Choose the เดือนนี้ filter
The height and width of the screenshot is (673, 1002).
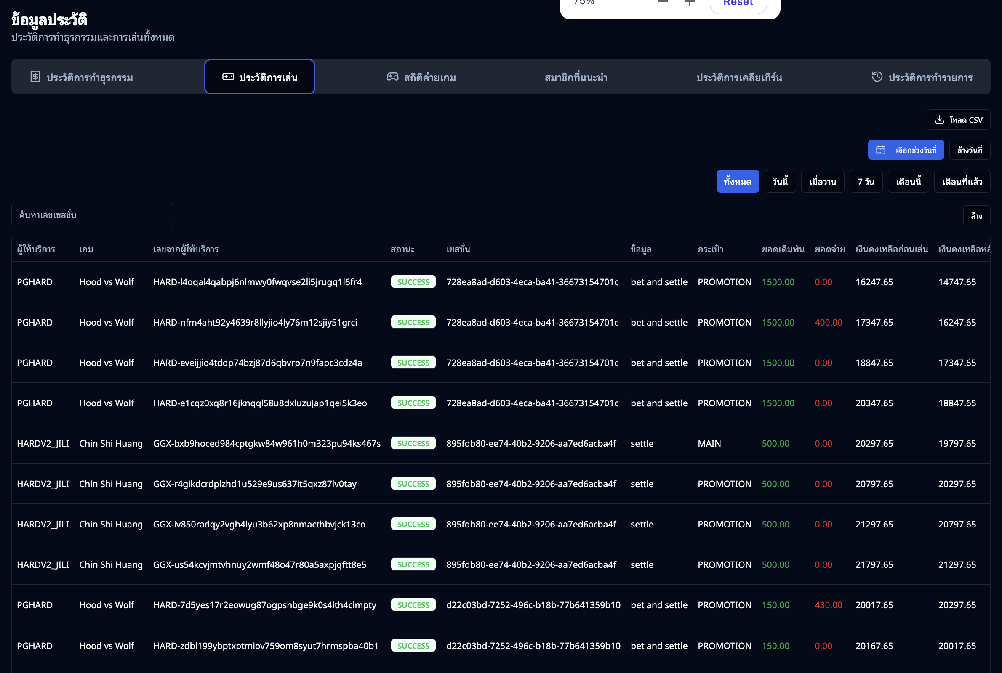[x=908, y=182]
